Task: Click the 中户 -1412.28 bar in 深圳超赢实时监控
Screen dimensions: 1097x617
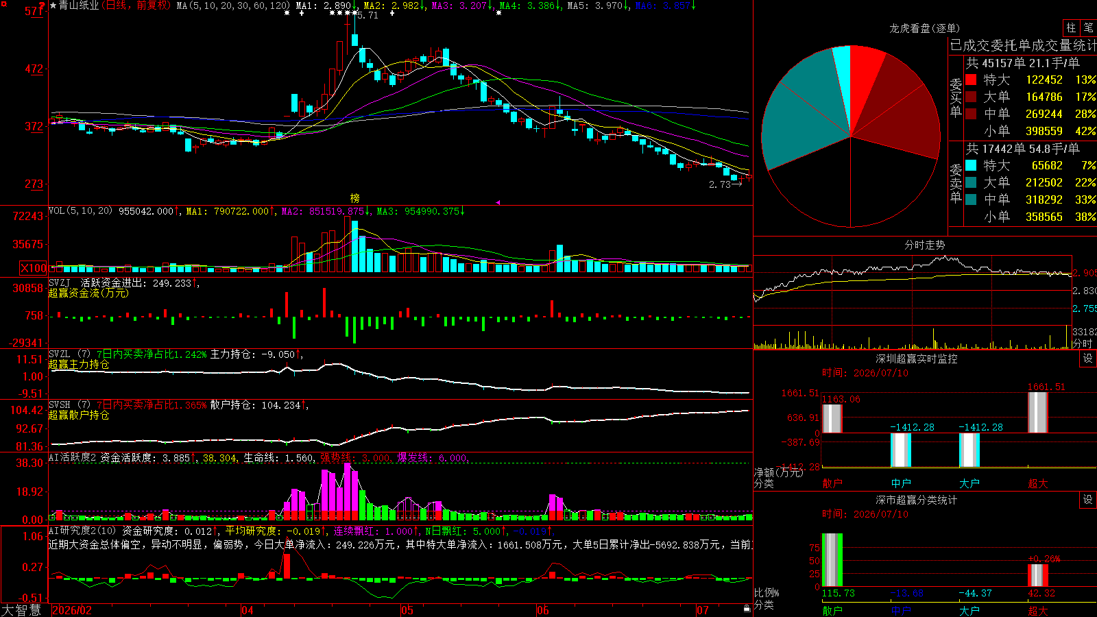Action: pyautogui.click(x=901, y=450)
